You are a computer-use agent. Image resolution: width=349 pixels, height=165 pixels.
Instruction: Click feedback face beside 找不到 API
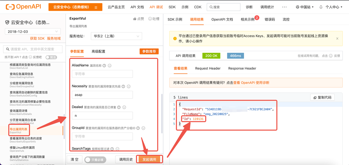[x=30, y=57]
